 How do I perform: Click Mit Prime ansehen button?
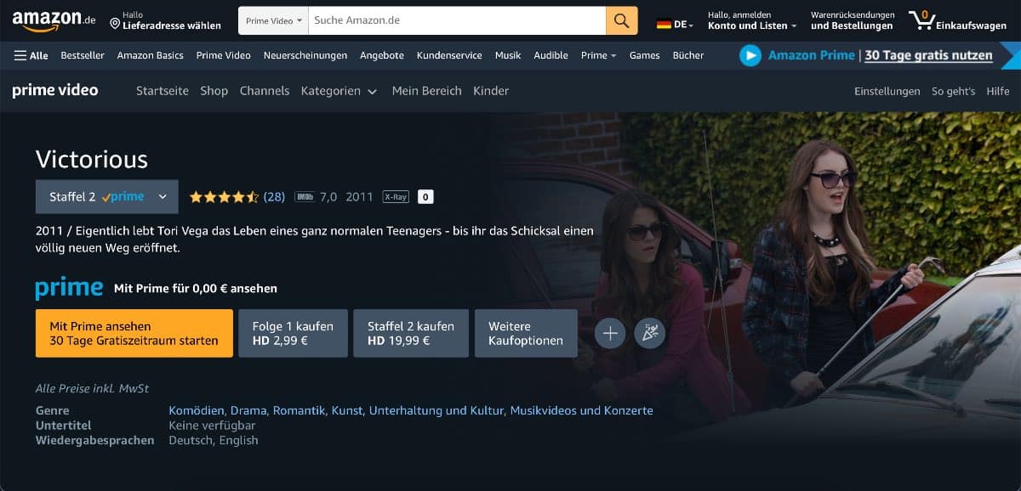[x=134, y=333]
